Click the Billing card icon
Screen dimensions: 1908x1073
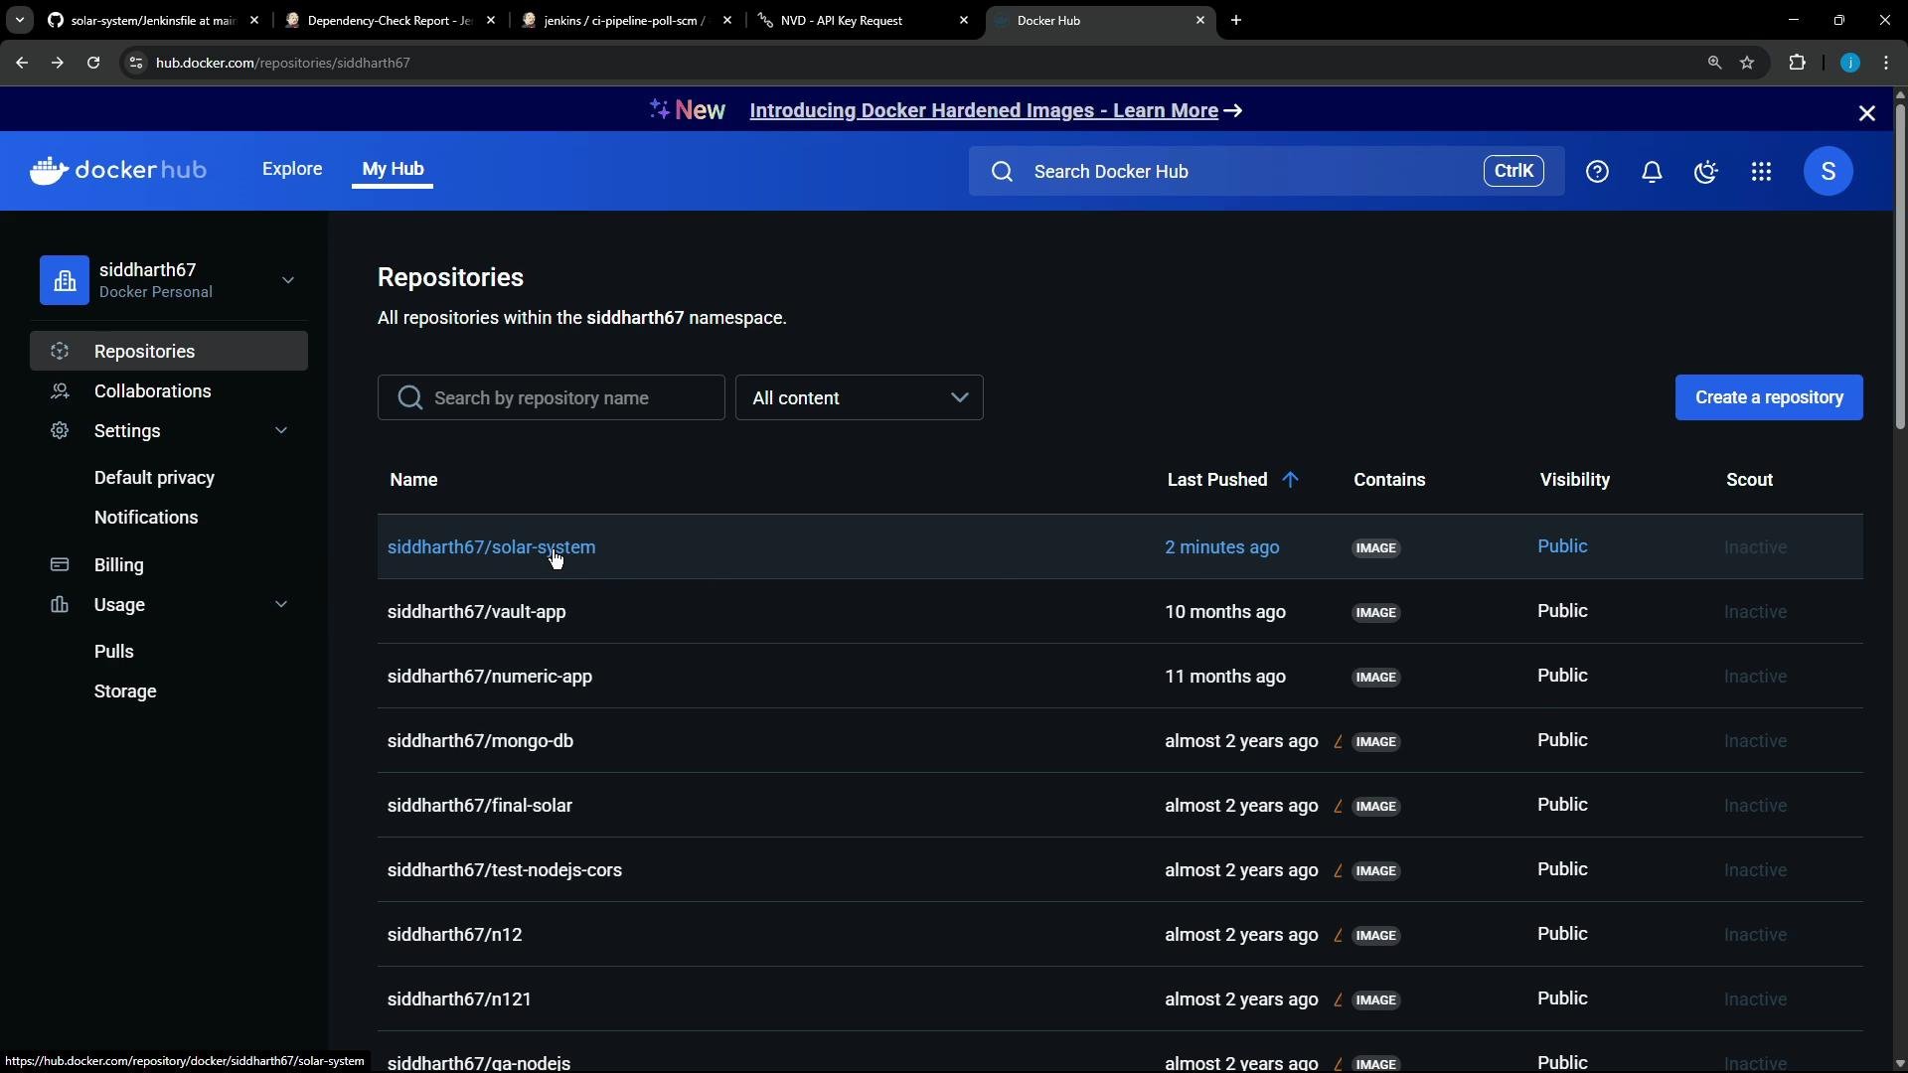coord(60,564)
